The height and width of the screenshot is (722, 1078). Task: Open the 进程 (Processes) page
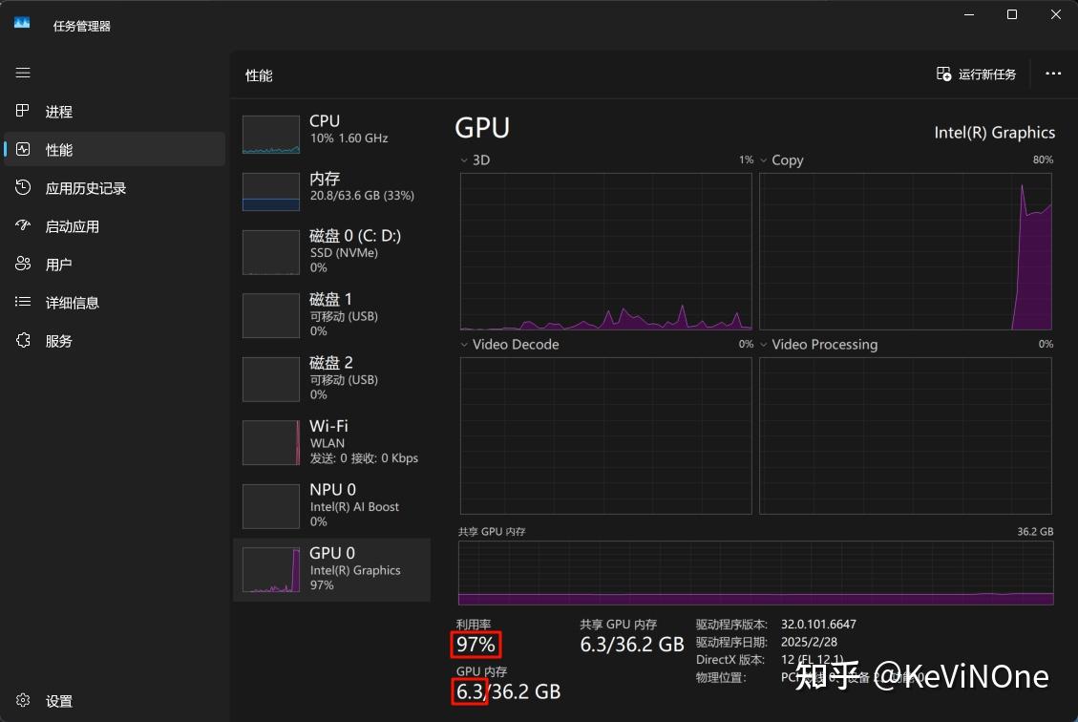click(x=57, y=111)
